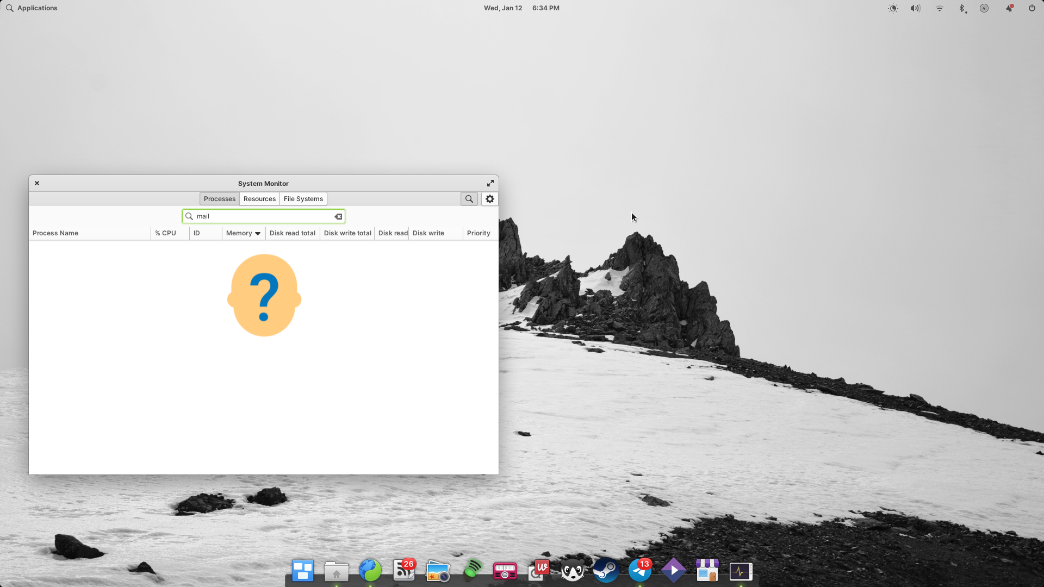Launch Spotify from the dock
Screen dimensions: 1044x587
(x=472, y=571)
